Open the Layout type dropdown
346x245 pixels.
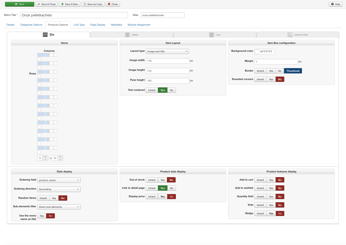(167, 51)
